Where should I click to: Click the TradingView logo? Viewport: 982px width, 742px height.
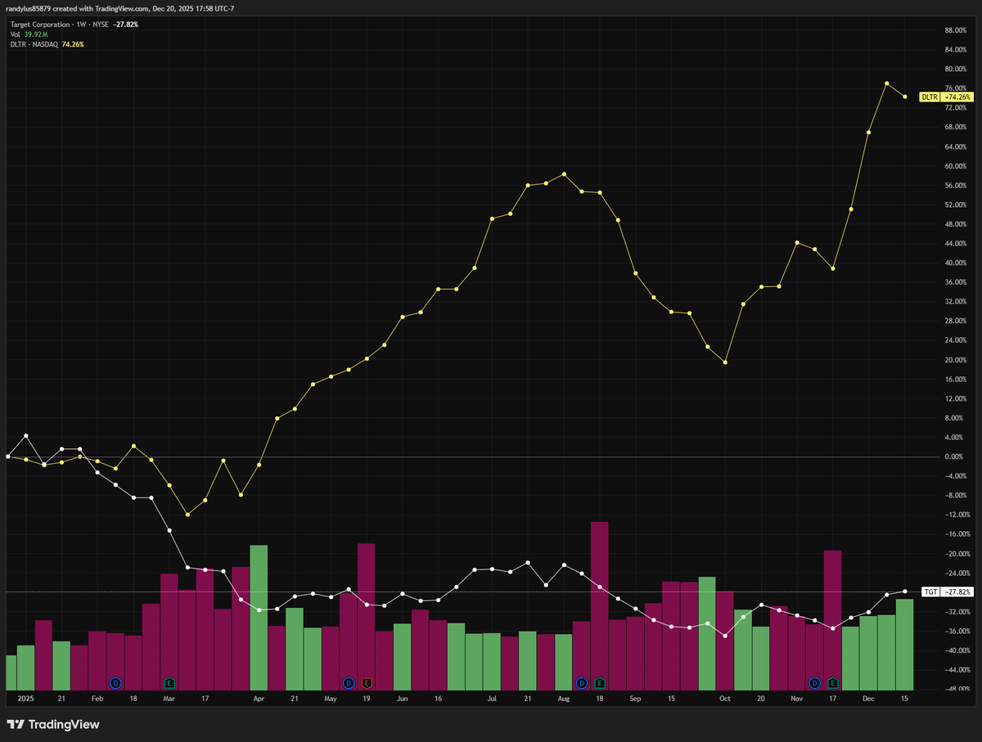pos(53,724)
